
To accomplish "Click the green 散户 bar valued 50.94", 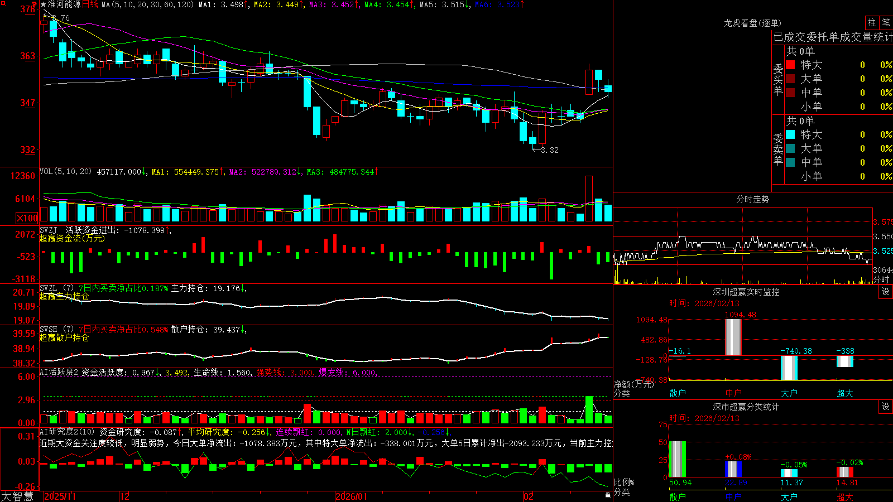I will point(678,459).
